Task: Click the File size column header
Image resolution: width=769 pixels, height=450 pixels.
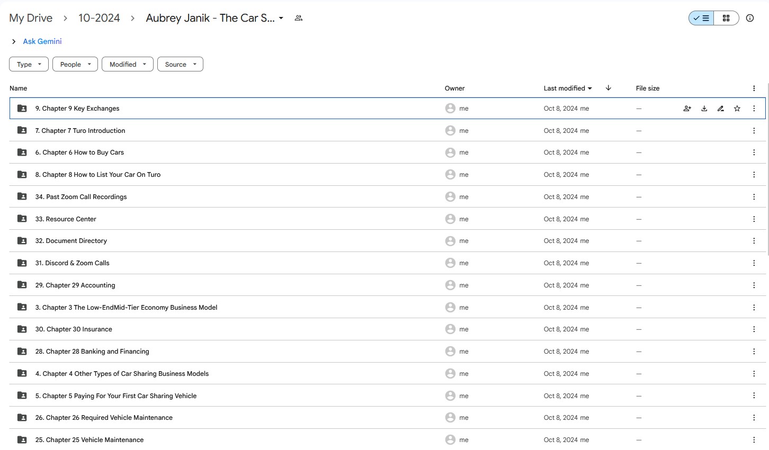Action: tap(648, 88)
